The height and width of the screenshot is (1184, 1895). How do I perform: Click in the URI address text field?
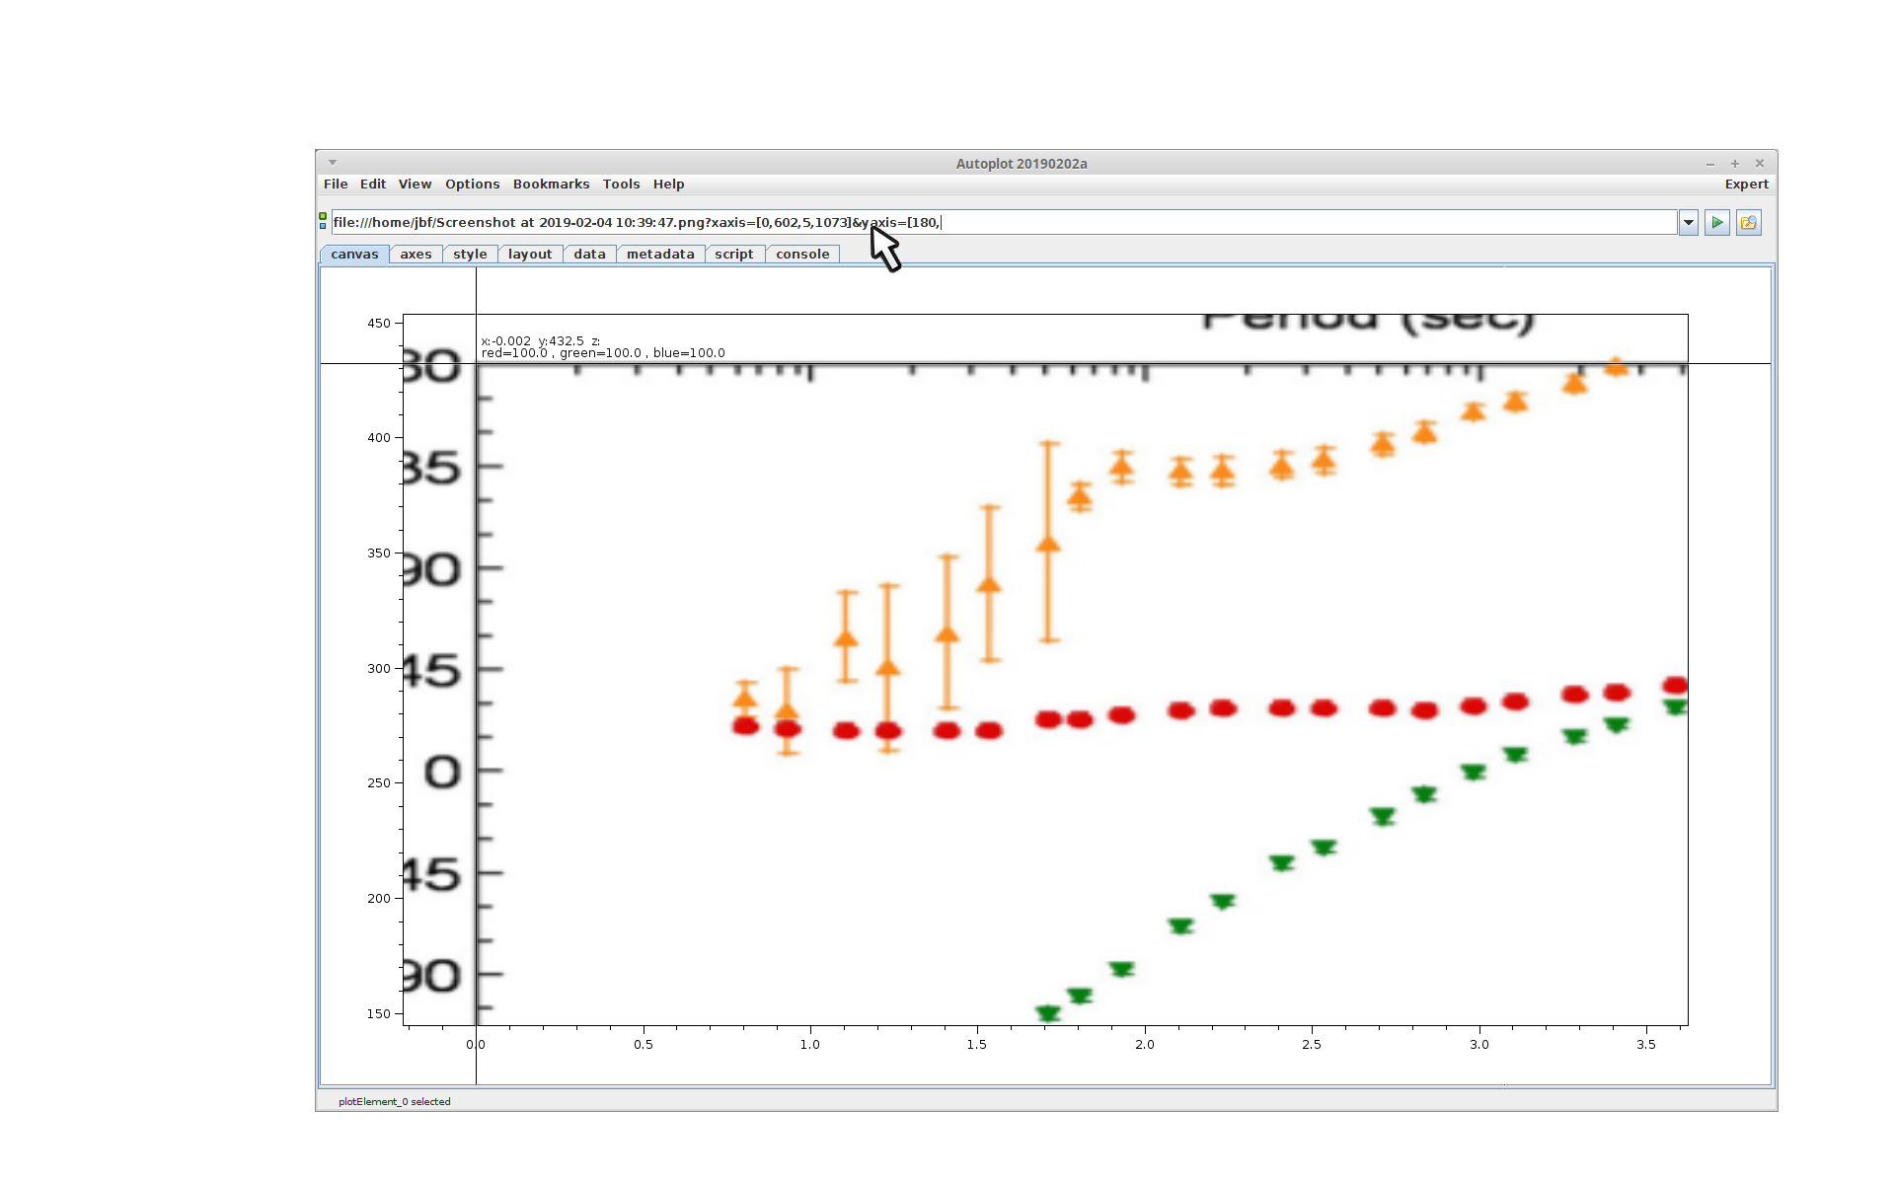pos(1283,223)
